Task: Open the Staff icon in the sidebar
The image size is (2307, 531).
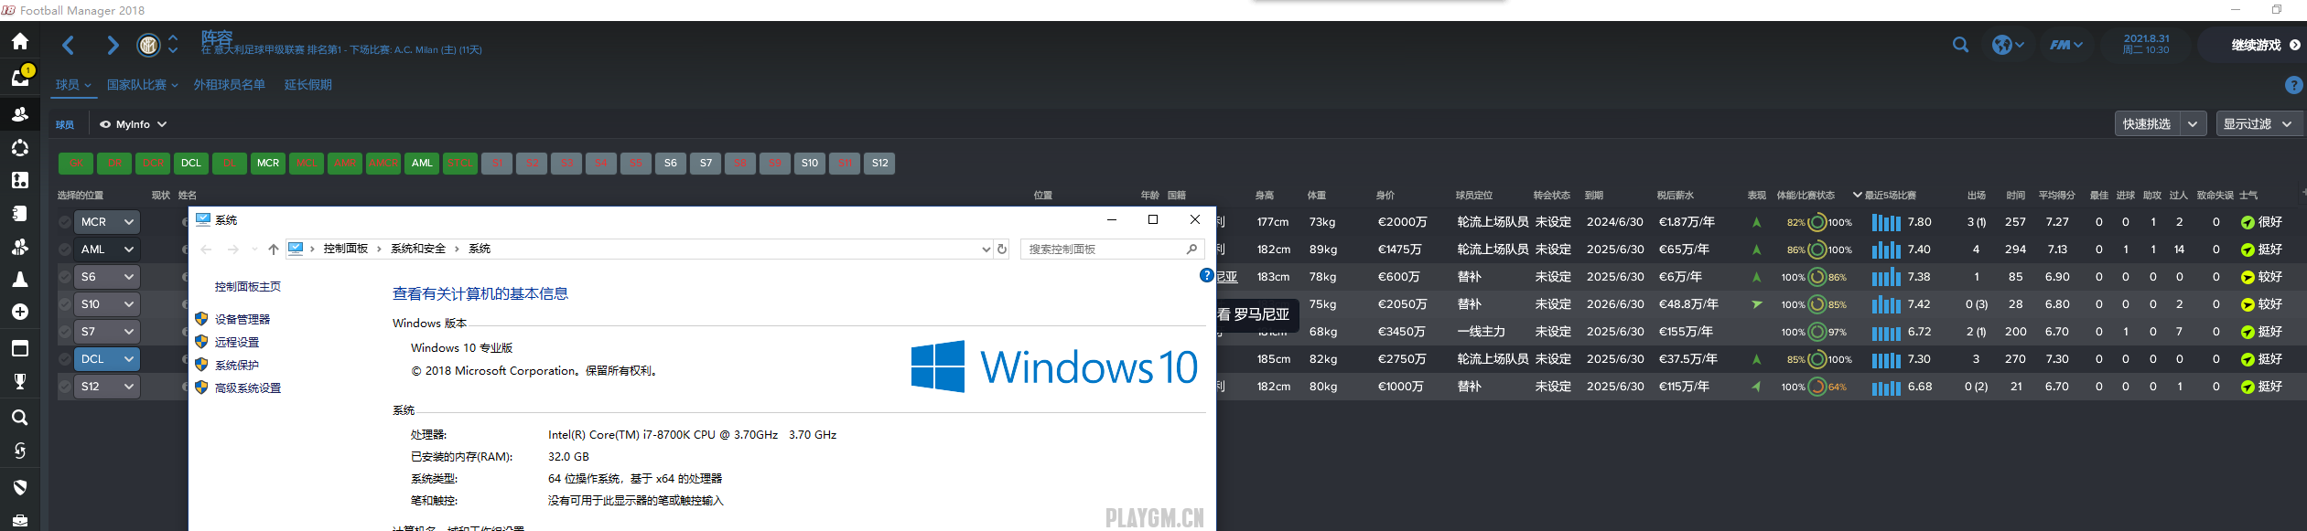Action: click(20, 246)
